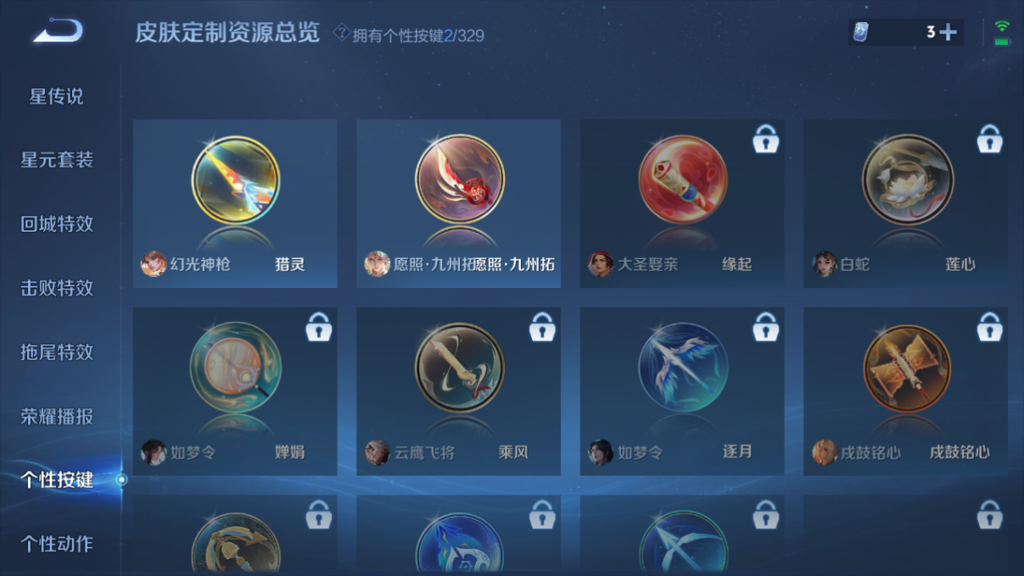
Task: Open the 个性动作 sidebar tab
Action: point(57,544)
